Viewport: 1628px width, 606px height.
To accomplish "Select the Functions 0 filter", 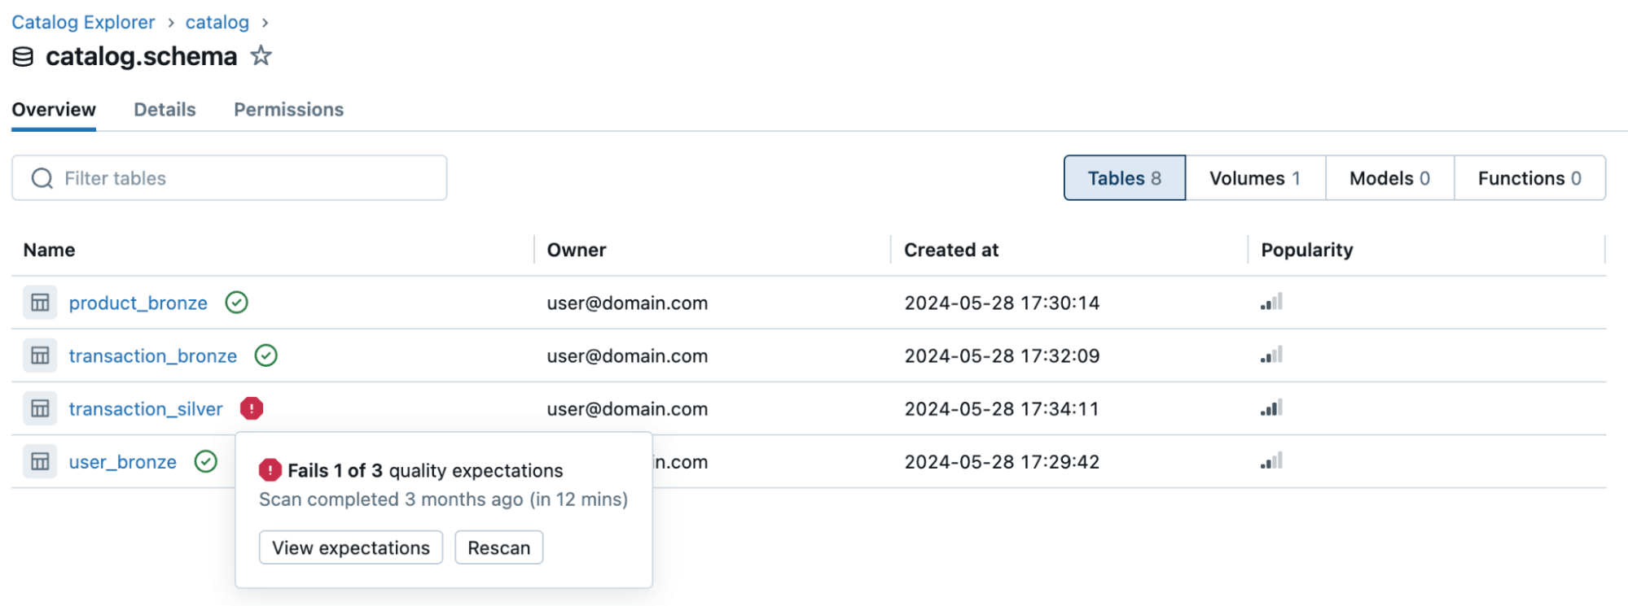I will coord(1529,178).
